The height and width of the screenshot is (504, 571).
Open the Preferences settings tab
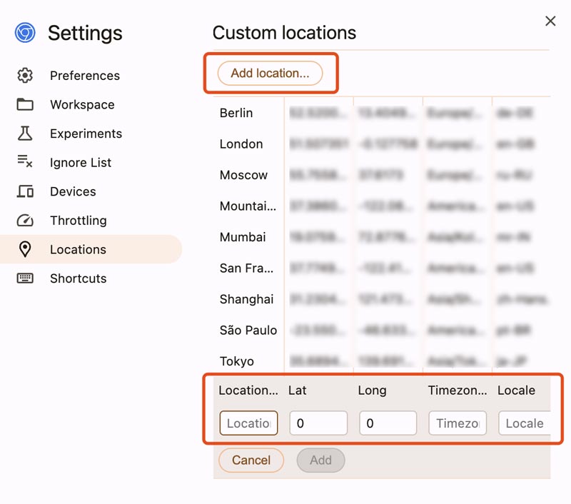click(x=91, y=76)
